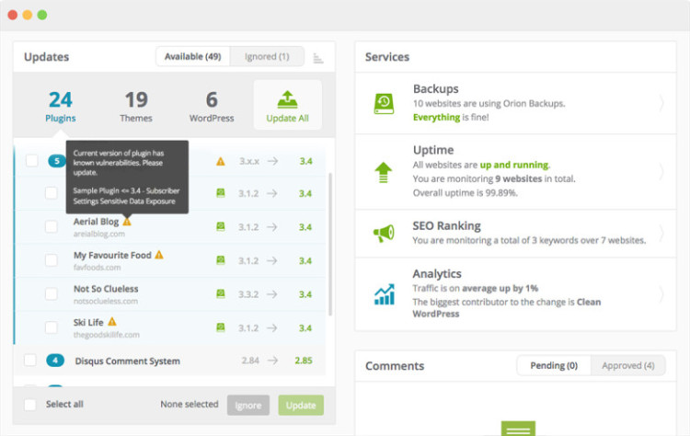Click warning icon next to Ski Life
The height and width of the screenshot is (436, 690).
(x=112, y=322)
